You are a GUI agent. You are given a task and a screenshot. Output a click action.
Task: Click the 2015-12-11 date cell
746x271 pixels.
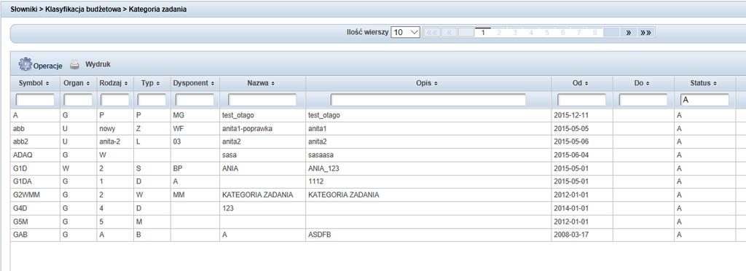click(x=582, y=115)
